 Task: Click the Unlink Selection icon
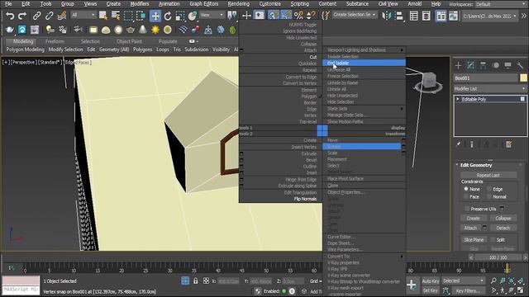click(x=50, y=16)
